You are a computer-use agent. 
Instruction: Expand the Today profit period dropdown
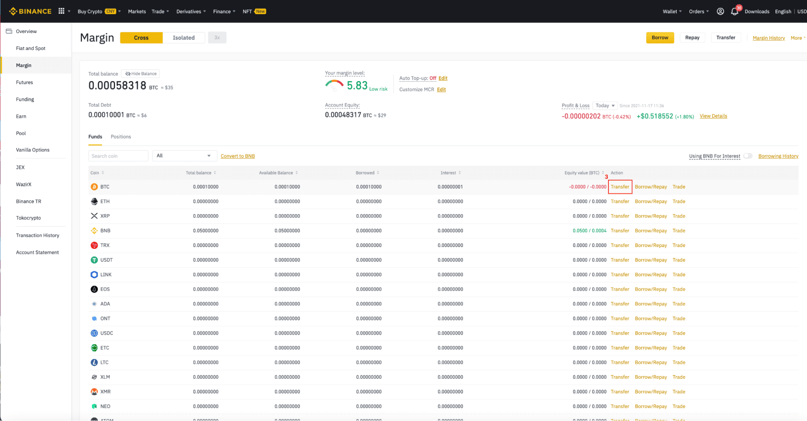605,106
